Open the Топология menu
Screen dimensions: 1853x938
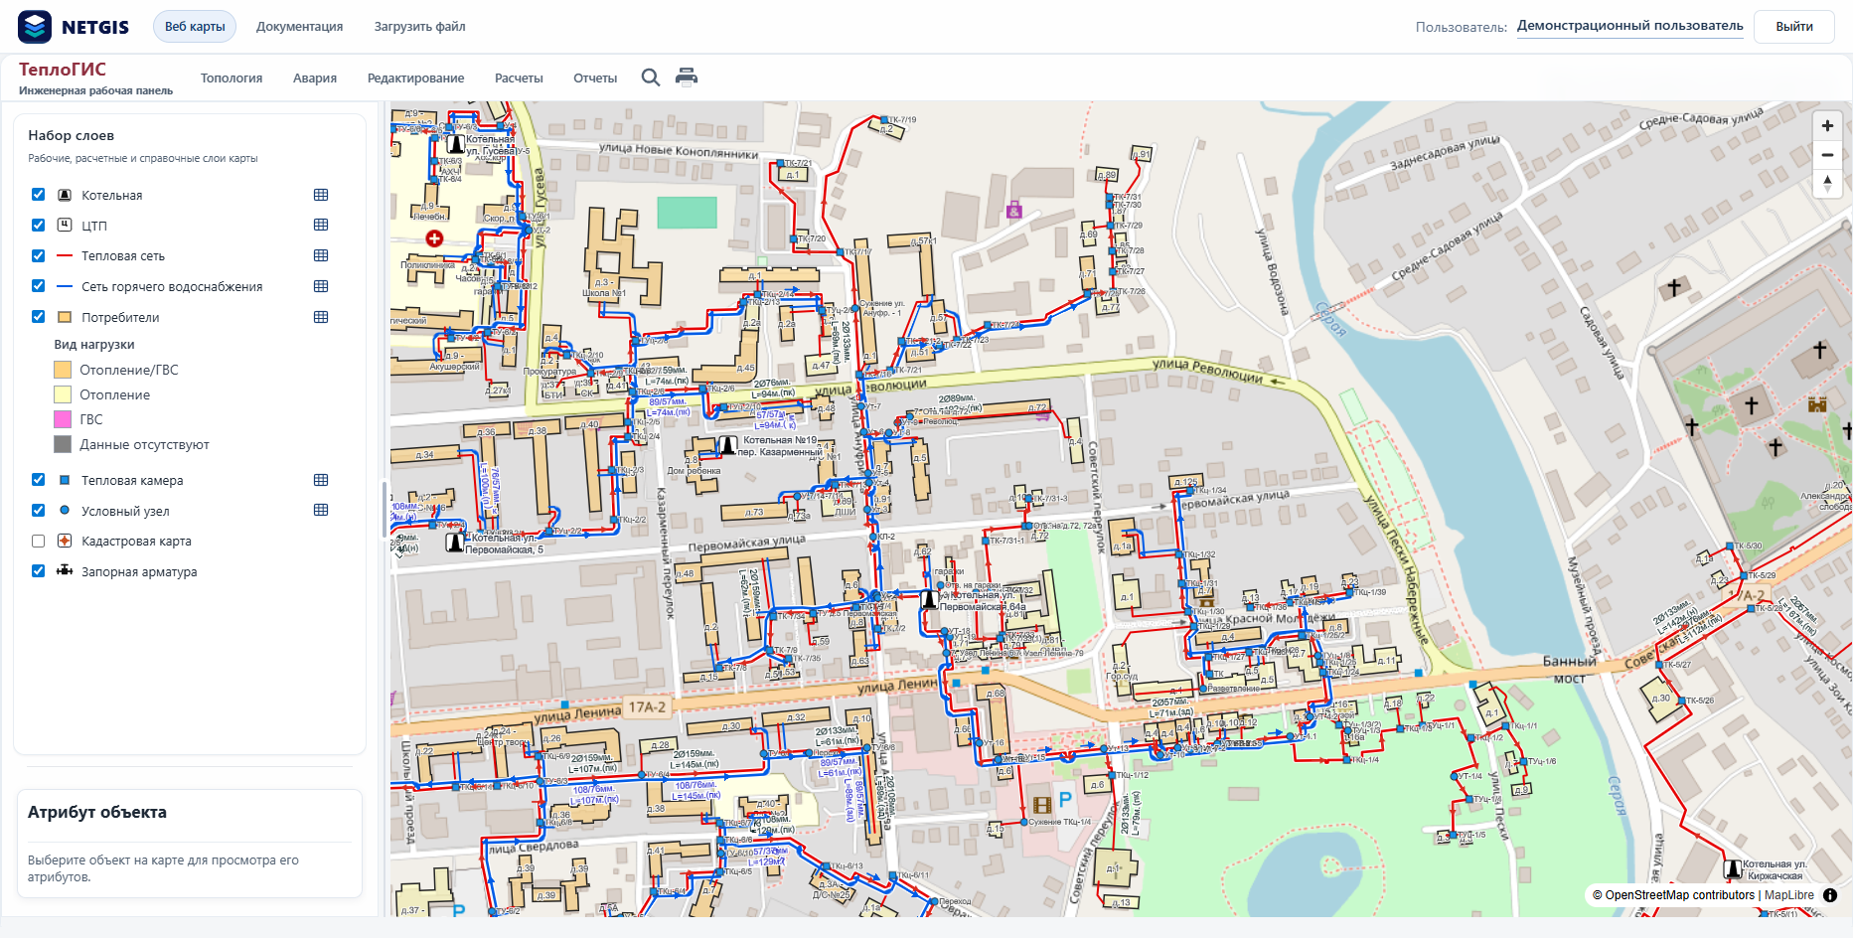point(232,78)
